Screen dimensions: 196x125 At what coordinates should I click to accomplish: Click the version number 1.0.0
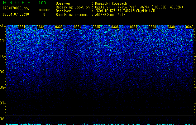pyautogui.click(x=42, y=2)
